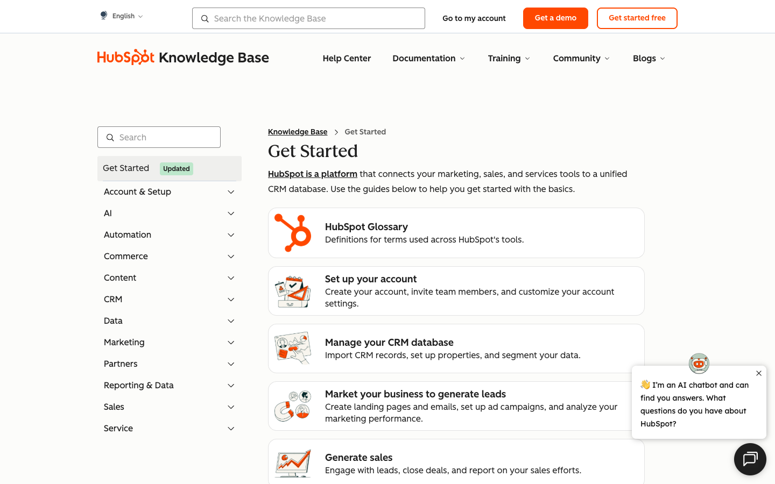Expand the Service section chevron
The image size is (775, 484).
click(x=231, y=429)
